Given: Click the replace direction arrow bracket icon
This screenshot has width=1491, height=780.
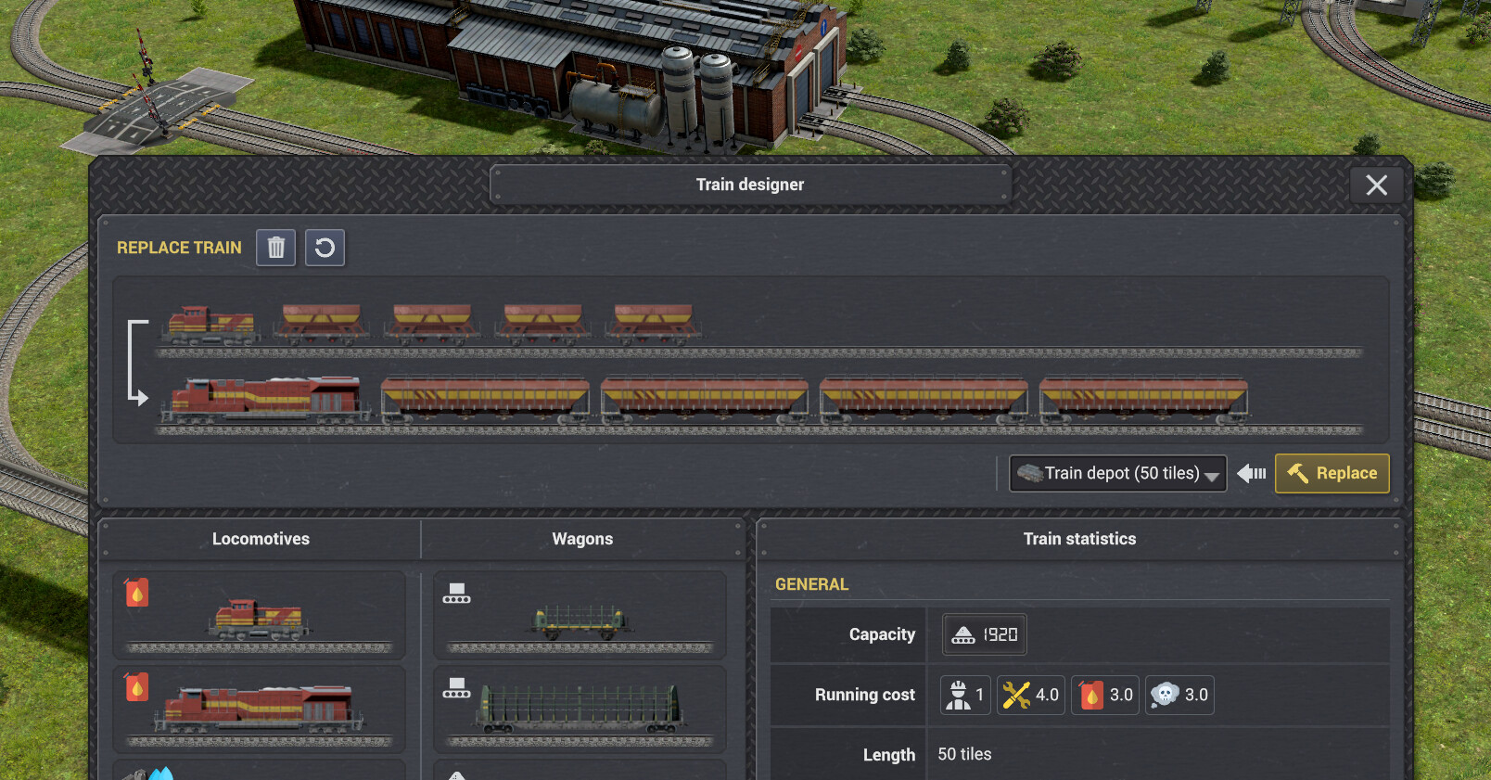Looking at the screenshot, I should [137, 363].
